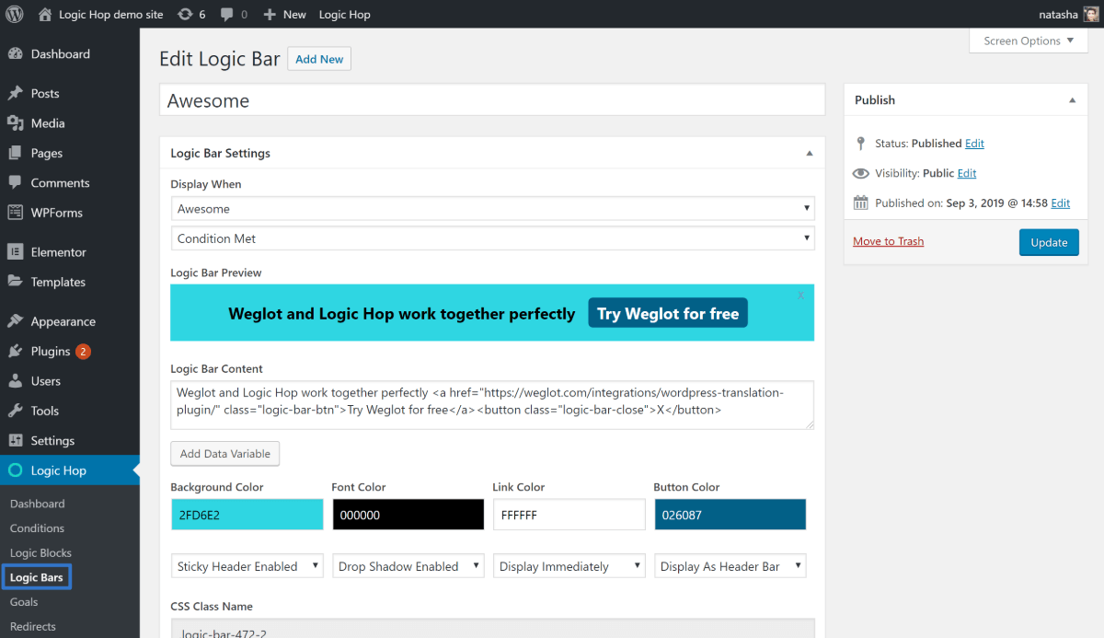1104x638 pixels.
Task: Click the Background Color 2FD6E2 swatch
Action: (247, 515)
